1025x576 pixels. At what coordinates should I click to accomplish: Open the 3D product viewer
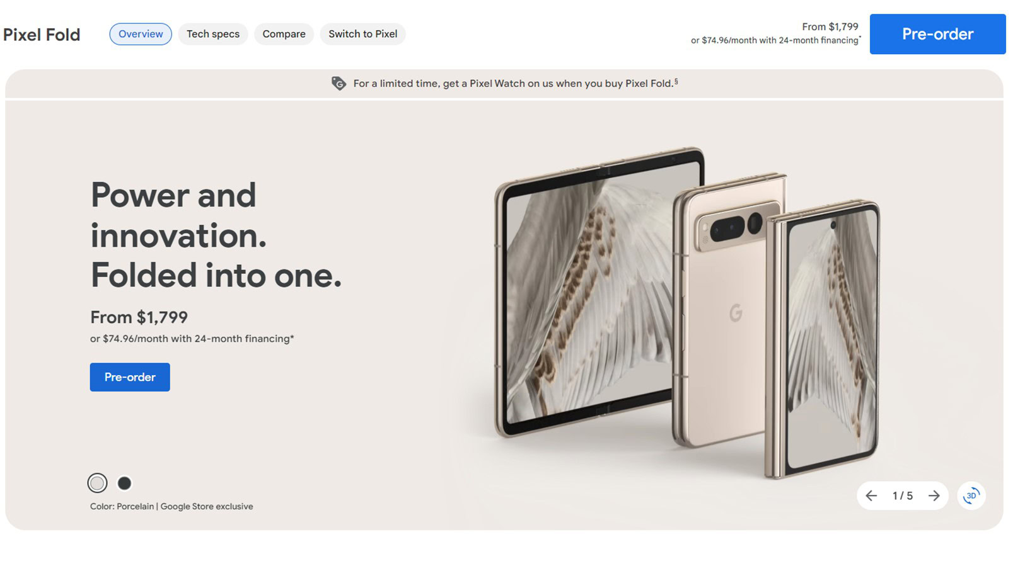[x=971, y=496]
